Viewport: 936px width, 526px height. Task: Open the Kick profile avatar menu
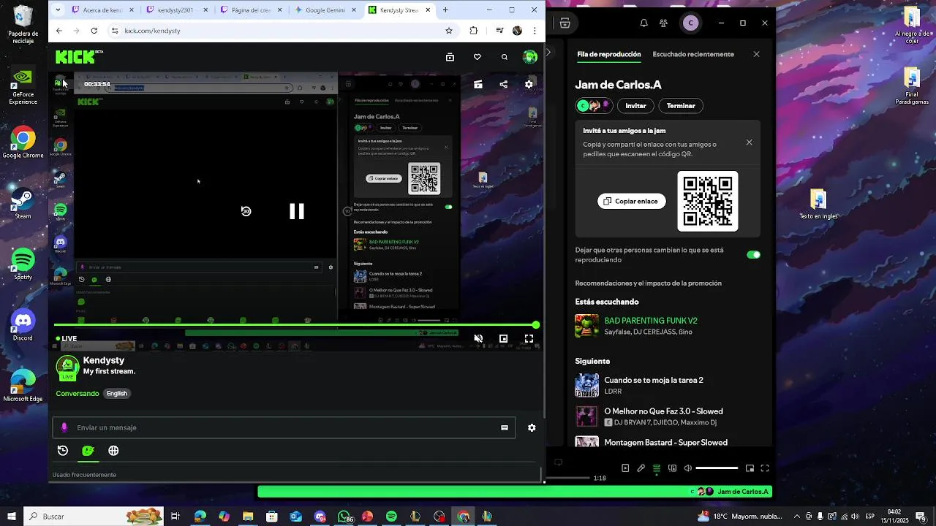[x=530, y=57]
